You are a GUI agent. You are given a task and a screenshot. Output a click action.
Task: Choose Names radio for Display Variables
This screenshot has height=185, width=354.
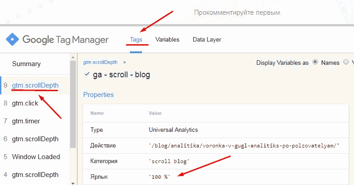pos(315,62)
